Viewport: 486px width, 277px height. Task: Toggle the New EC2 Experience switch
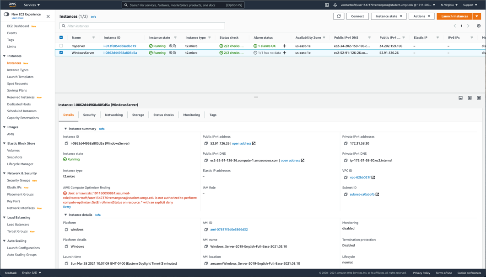(6, 14)
